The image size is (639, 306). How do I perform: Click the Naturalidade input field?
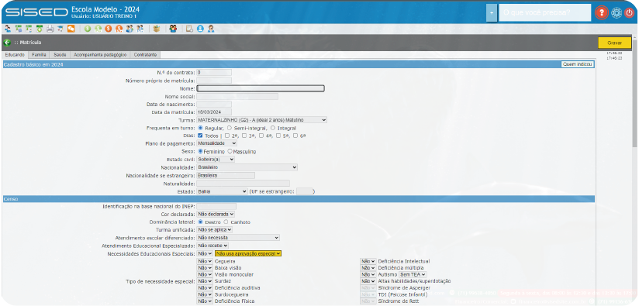point(243,183)
